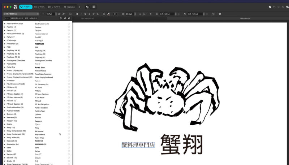Toggle underline formatting
The image size is (289, 165).
pyautogui.click(x=85, y=14)
